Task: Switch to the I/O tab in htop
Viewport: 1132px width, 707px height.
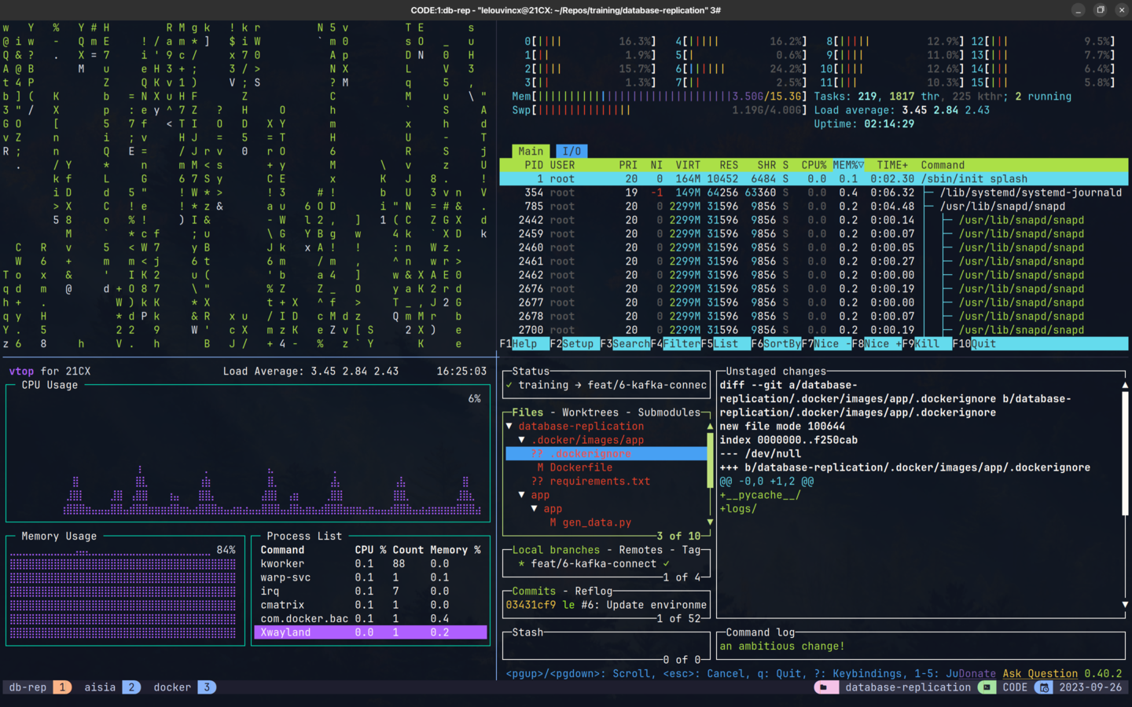Action: [x=572, y=151]
